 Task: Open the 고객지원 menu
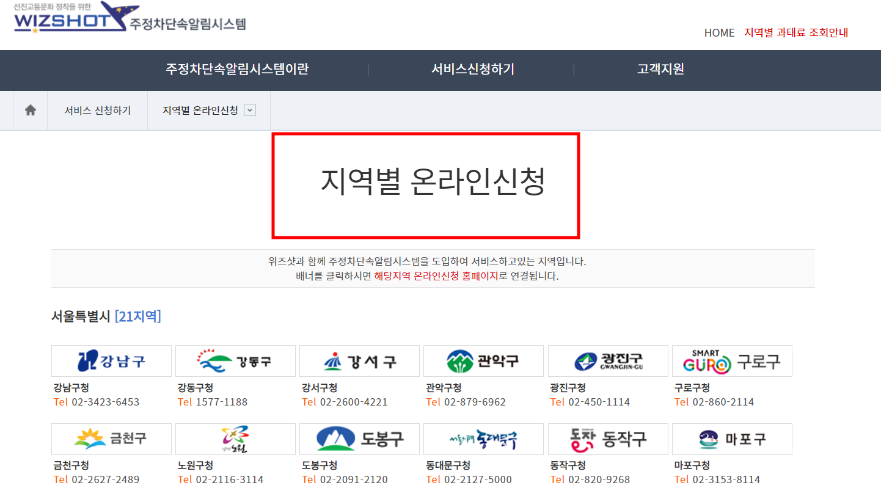[x=660, y=70]
